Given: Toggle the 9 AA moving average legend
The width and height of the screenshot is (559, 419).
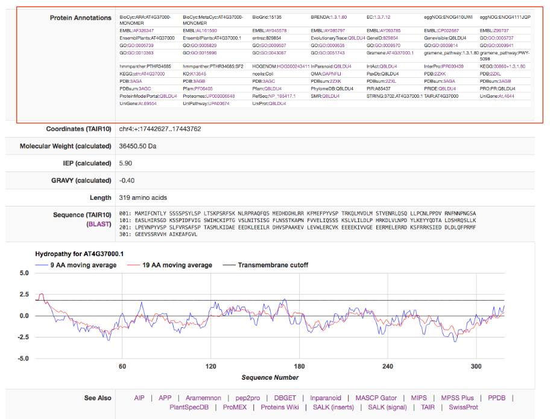Looking at the screenshot, I should pos(83,265).
